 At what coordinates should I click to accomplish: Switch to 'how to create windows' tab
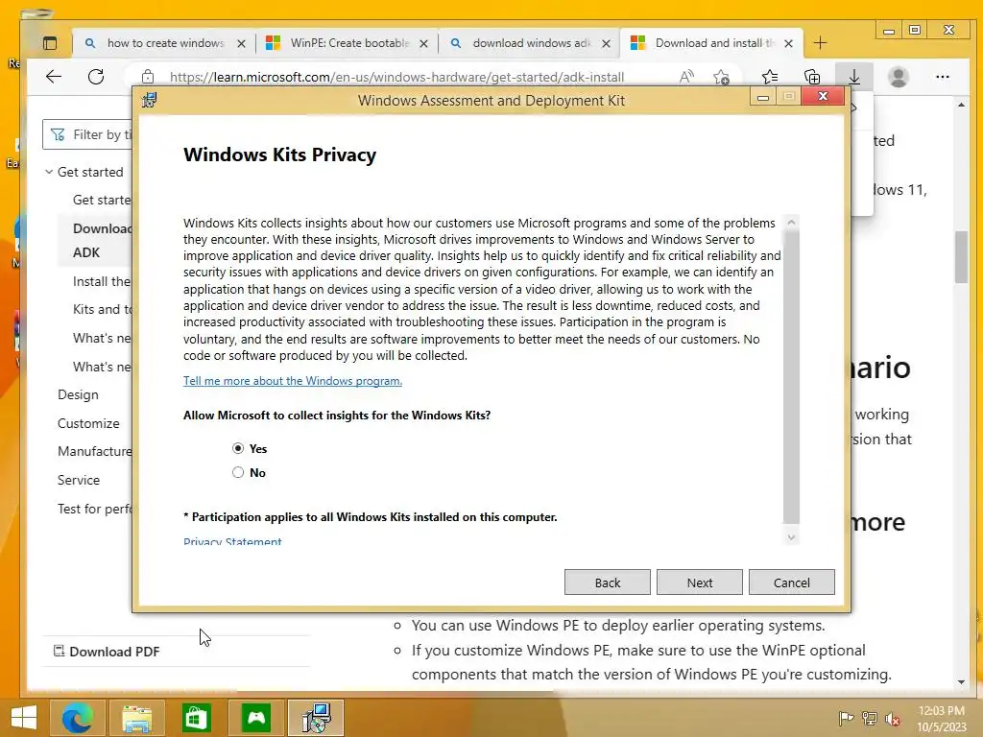pos(165,42)
